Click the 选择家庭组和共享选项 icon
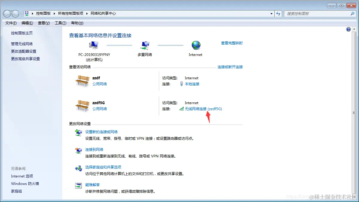 tap(78, 168)
